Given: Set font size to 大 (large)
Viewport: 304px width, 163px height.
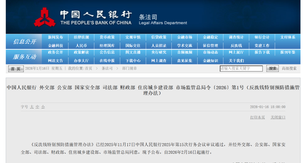Looking at the screenshot, I should 32,107.
